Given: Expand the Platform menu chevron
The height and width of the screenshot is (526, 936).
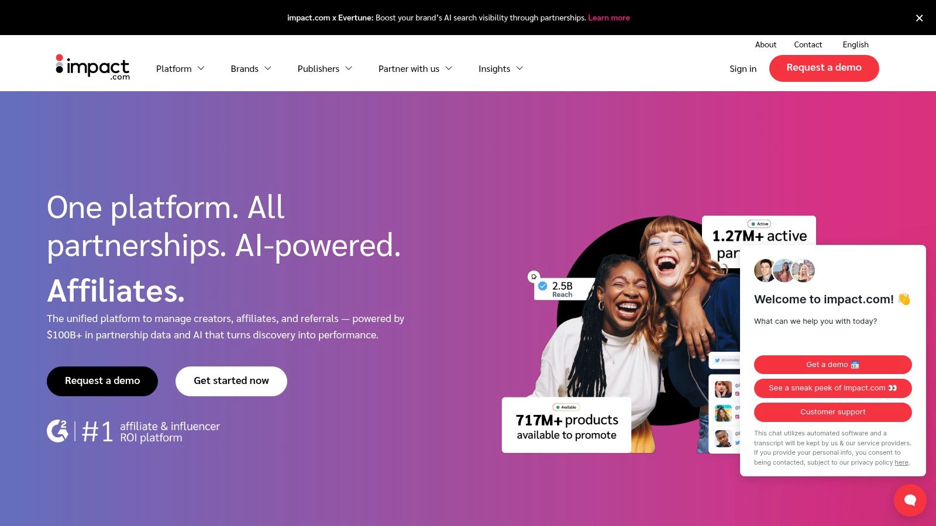Looking at the screenshot, I should pos(201,68).
